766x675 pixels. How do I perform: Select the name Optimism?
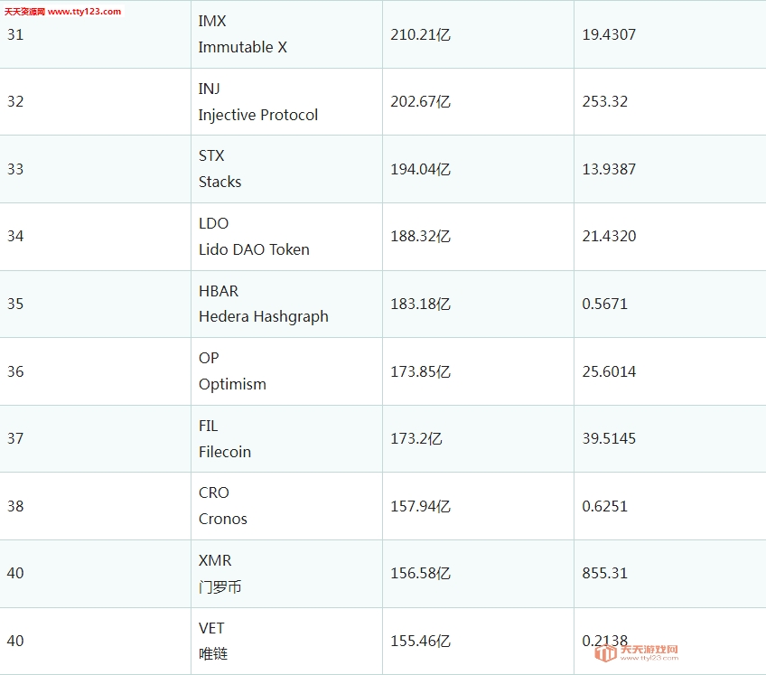pyautogui.click(x=232, y=385)
